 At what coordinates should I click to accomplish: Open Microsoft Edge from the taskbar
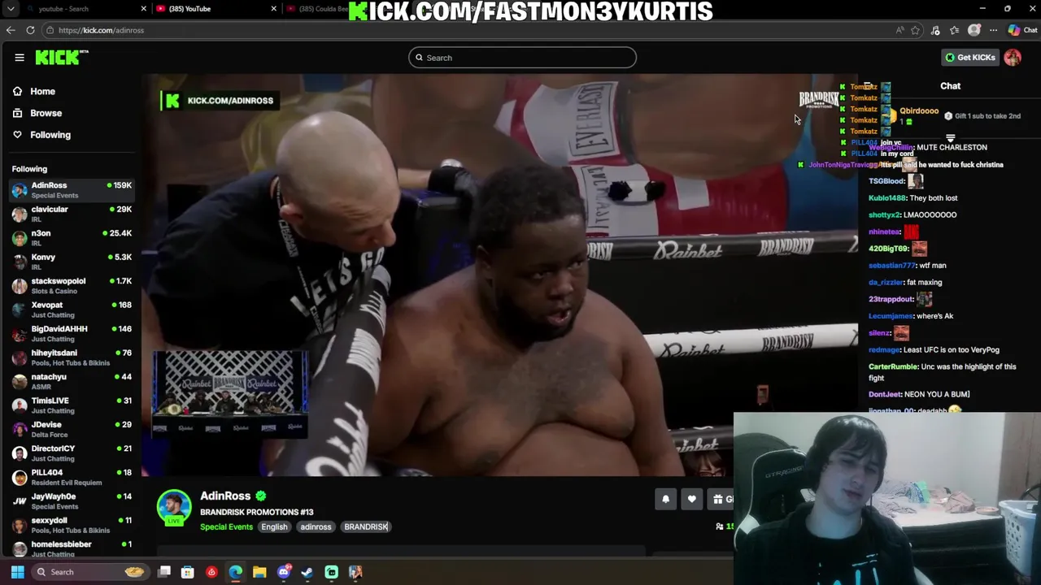coord(236,572)
